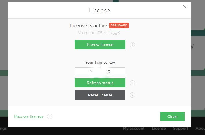Click the Renew license button
The width and height of the screenshot is (205, 135).
pos(100,45)
